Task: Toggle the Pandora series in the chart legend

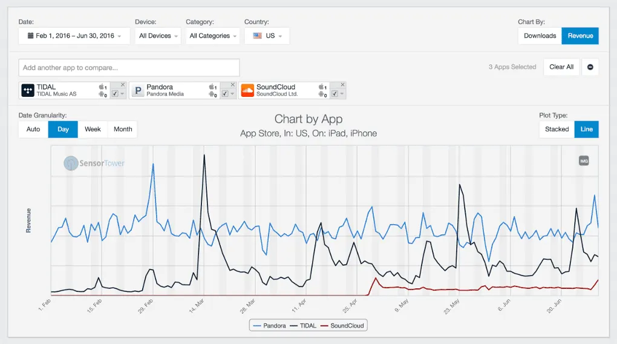Action: click(x=270, y=325)
